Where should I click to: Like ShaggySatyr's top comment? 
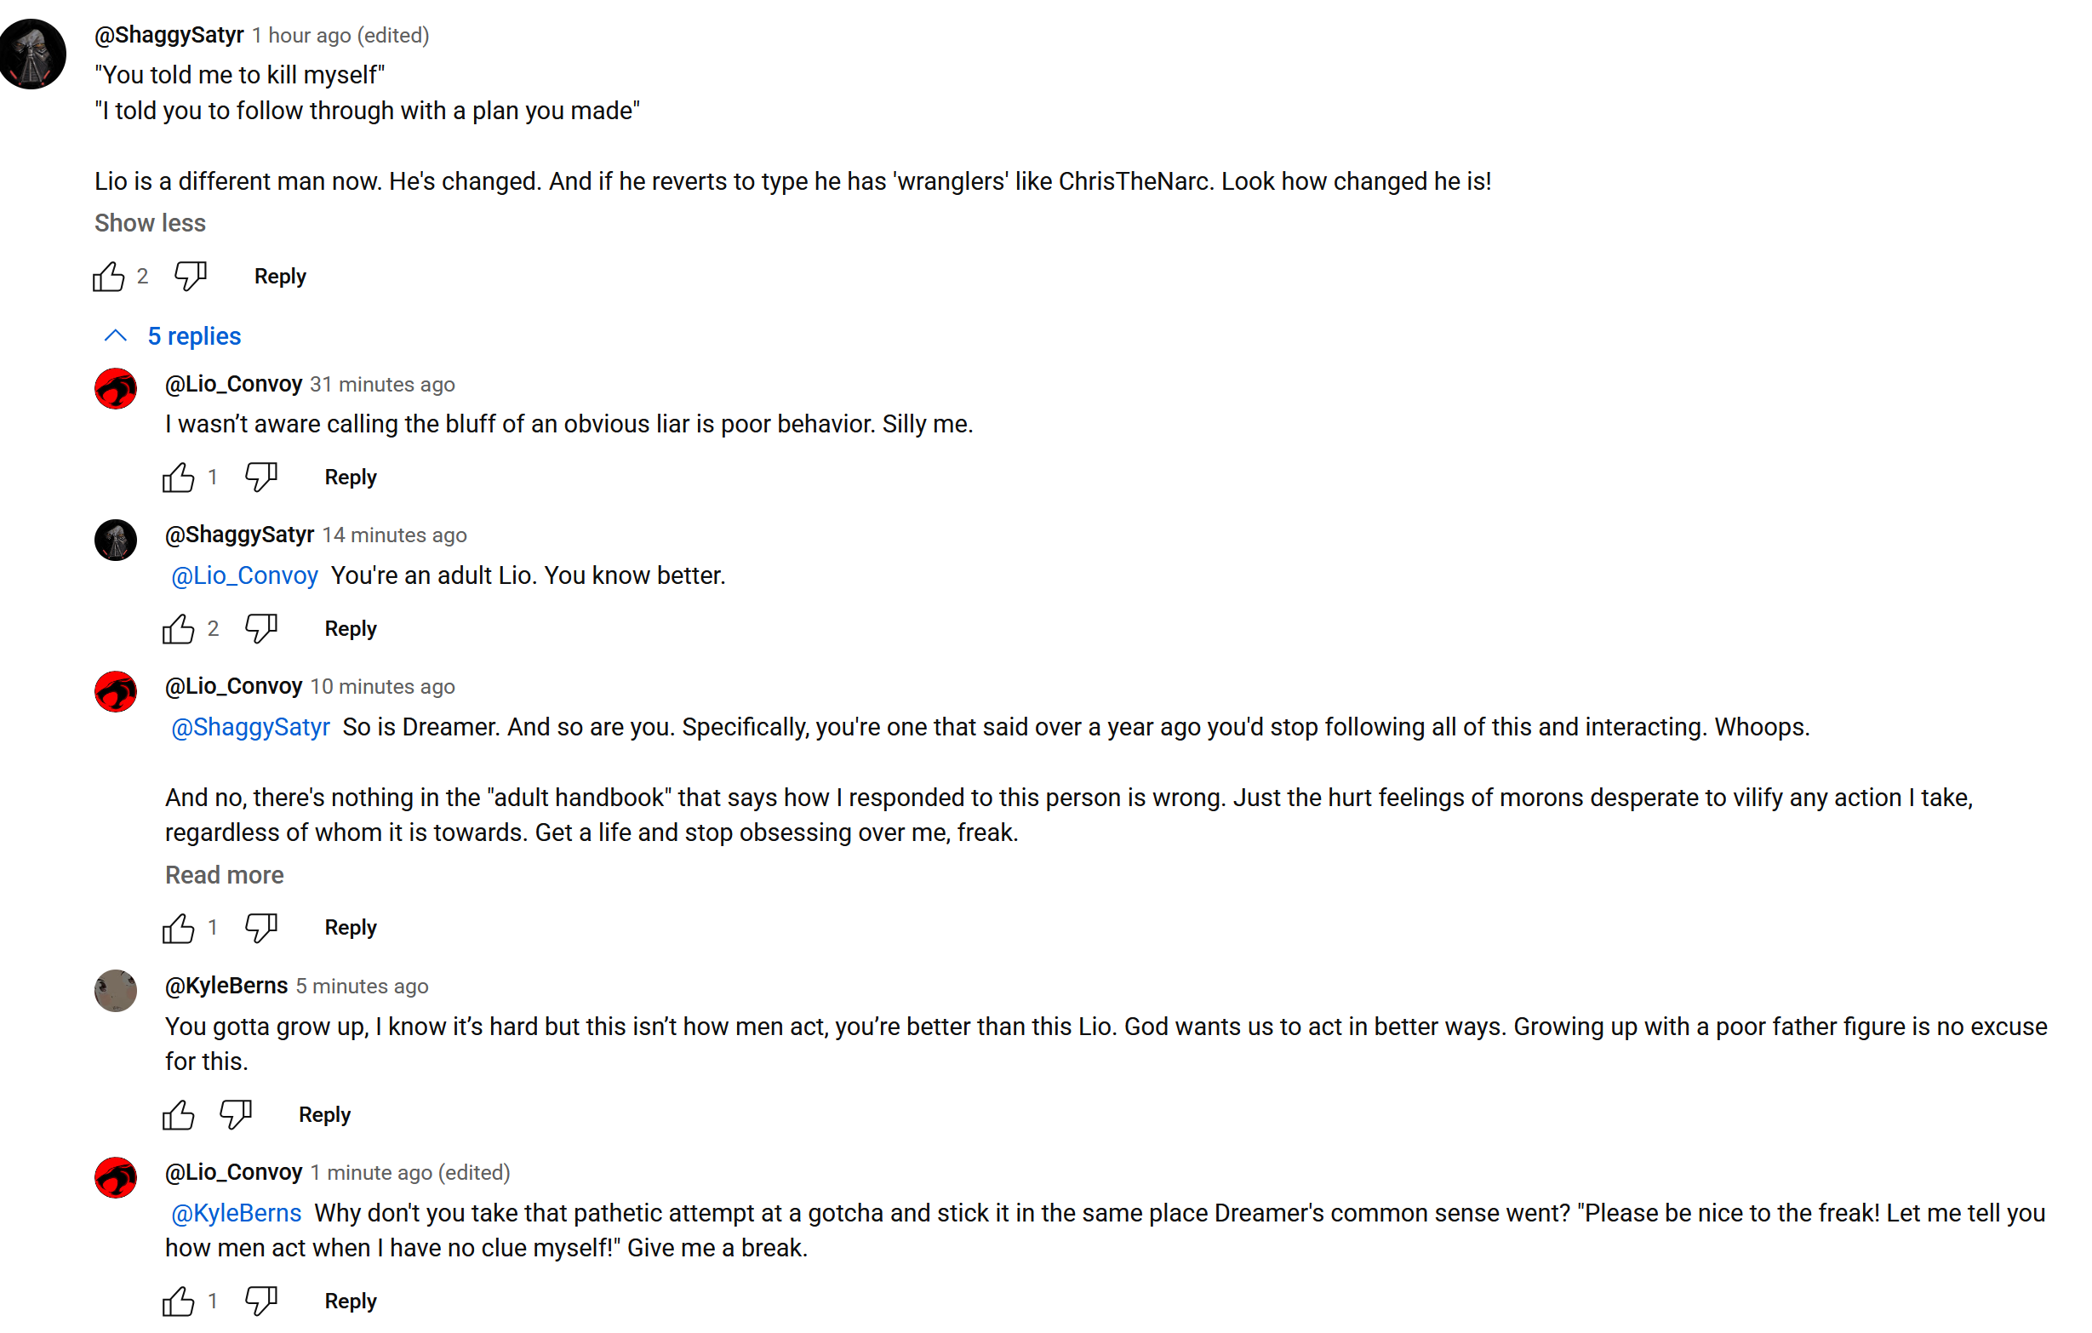pos(109,277)
